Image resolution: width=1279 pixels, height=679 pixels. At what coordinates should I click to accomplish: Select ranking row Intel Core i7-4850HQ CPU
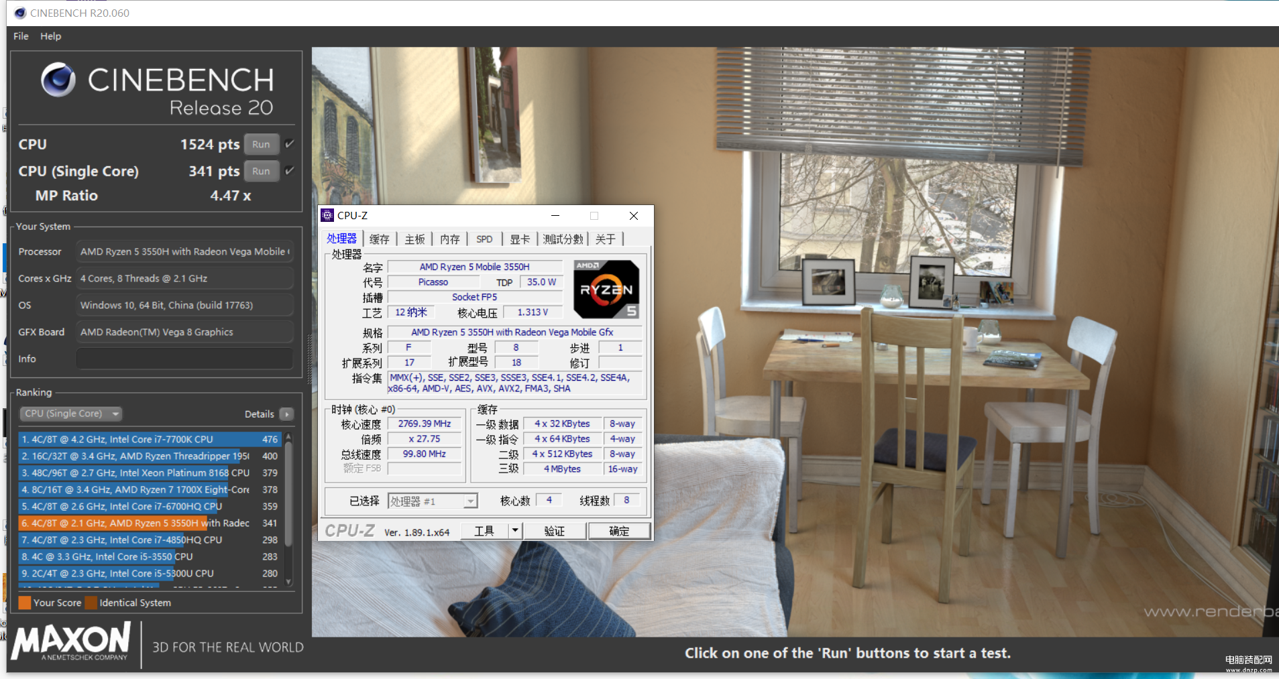(x=150, y=540)
